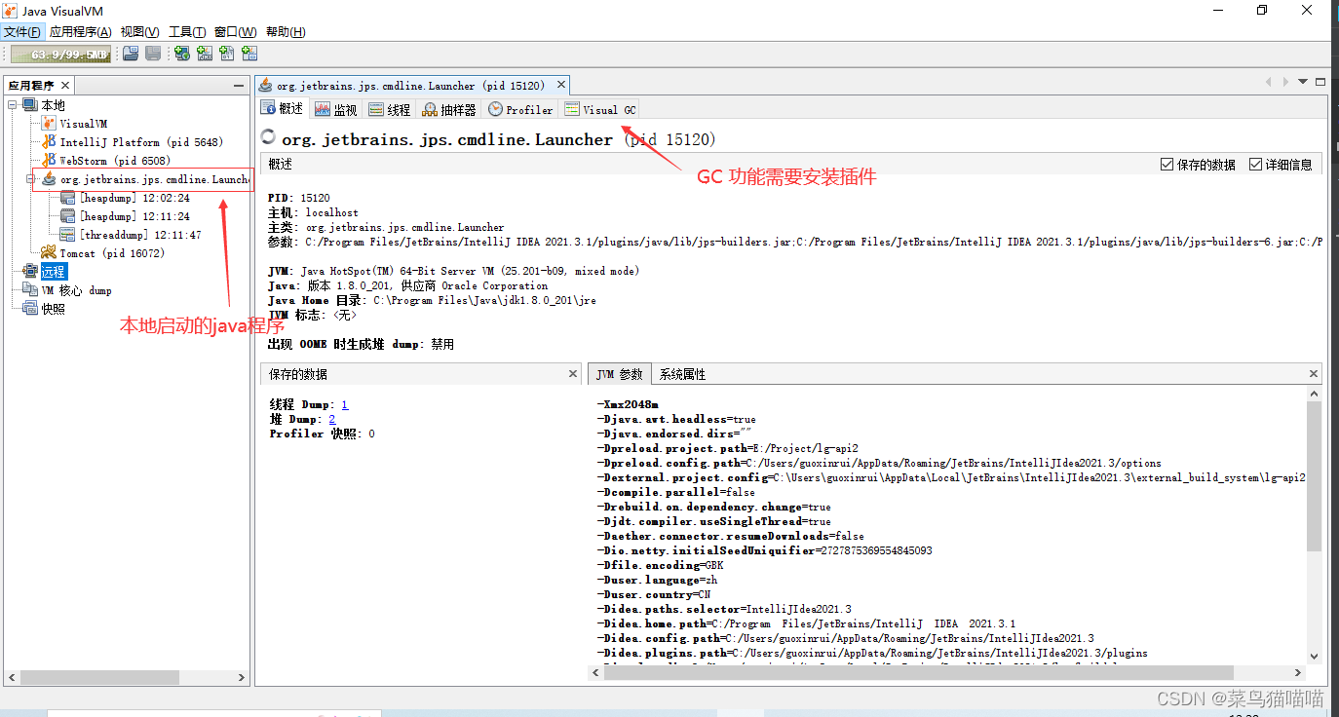This screenshot has height=717, width=1339.
Task: Select the 系统属性 tab
Action: point(682,374)
